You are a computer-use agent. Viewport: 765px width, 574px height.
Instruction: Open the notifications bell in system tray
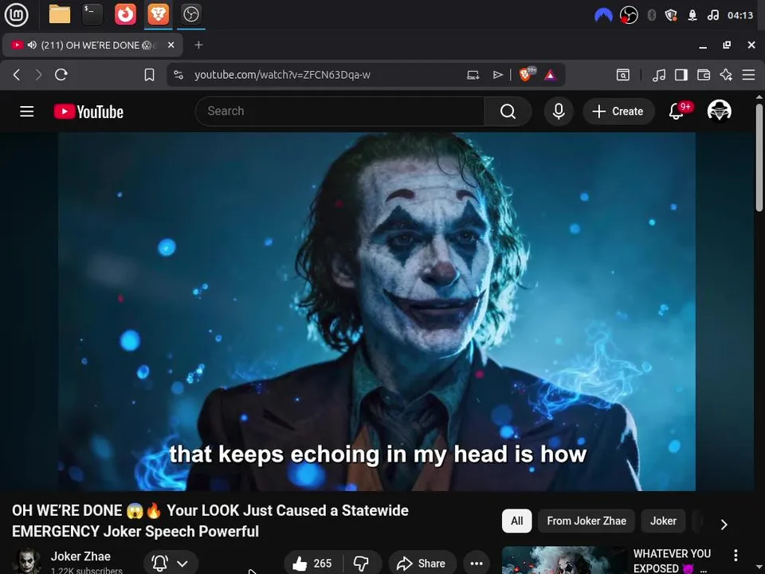pyautogui.click(x=692, y=15)
